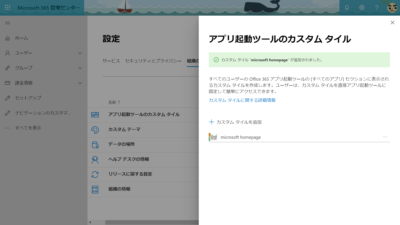Open the account avatar picture

[392, 7]
